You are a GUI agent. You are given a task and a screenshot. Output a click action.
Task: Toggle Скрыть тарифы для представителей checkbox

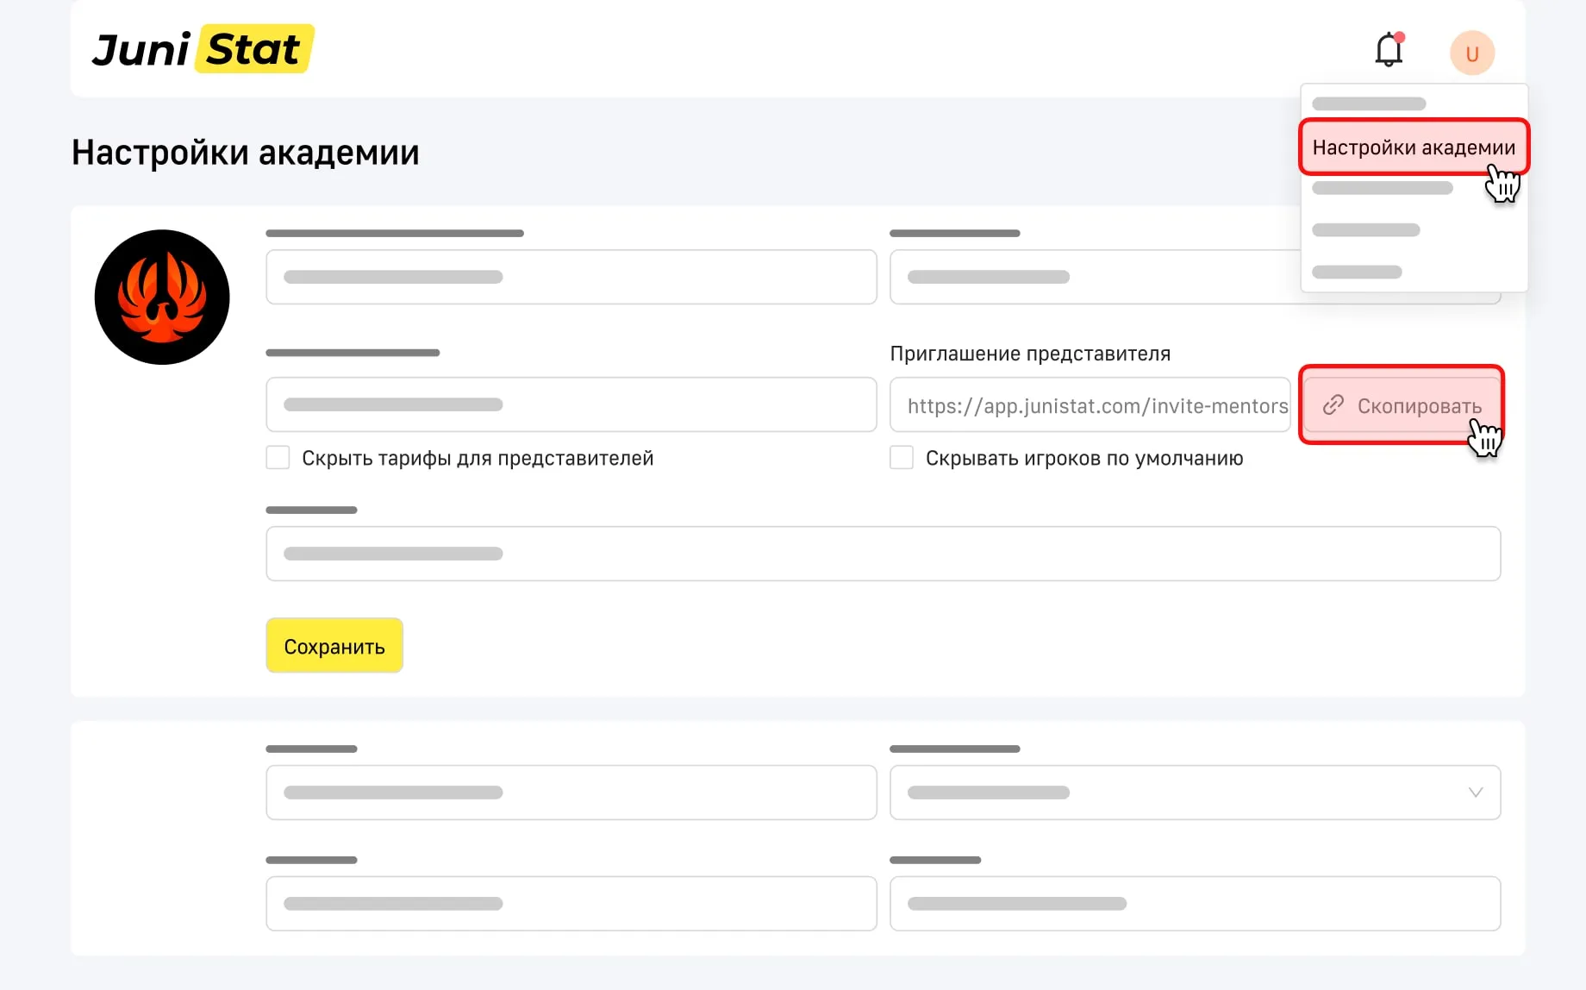(x=278, y=458)
